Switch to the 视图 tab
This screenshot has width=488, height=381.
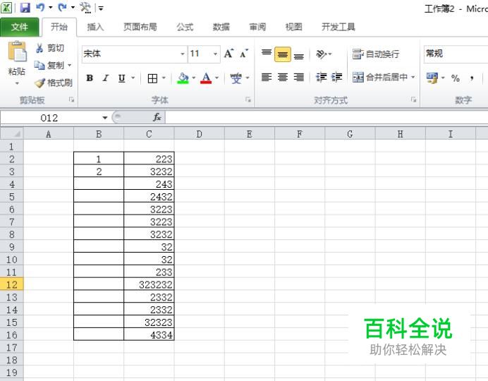(x=294, y=27)
